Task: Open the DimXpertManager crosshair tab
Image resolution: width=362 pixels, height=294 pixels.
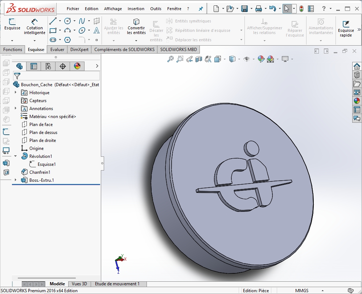Action: click(63, 66)
